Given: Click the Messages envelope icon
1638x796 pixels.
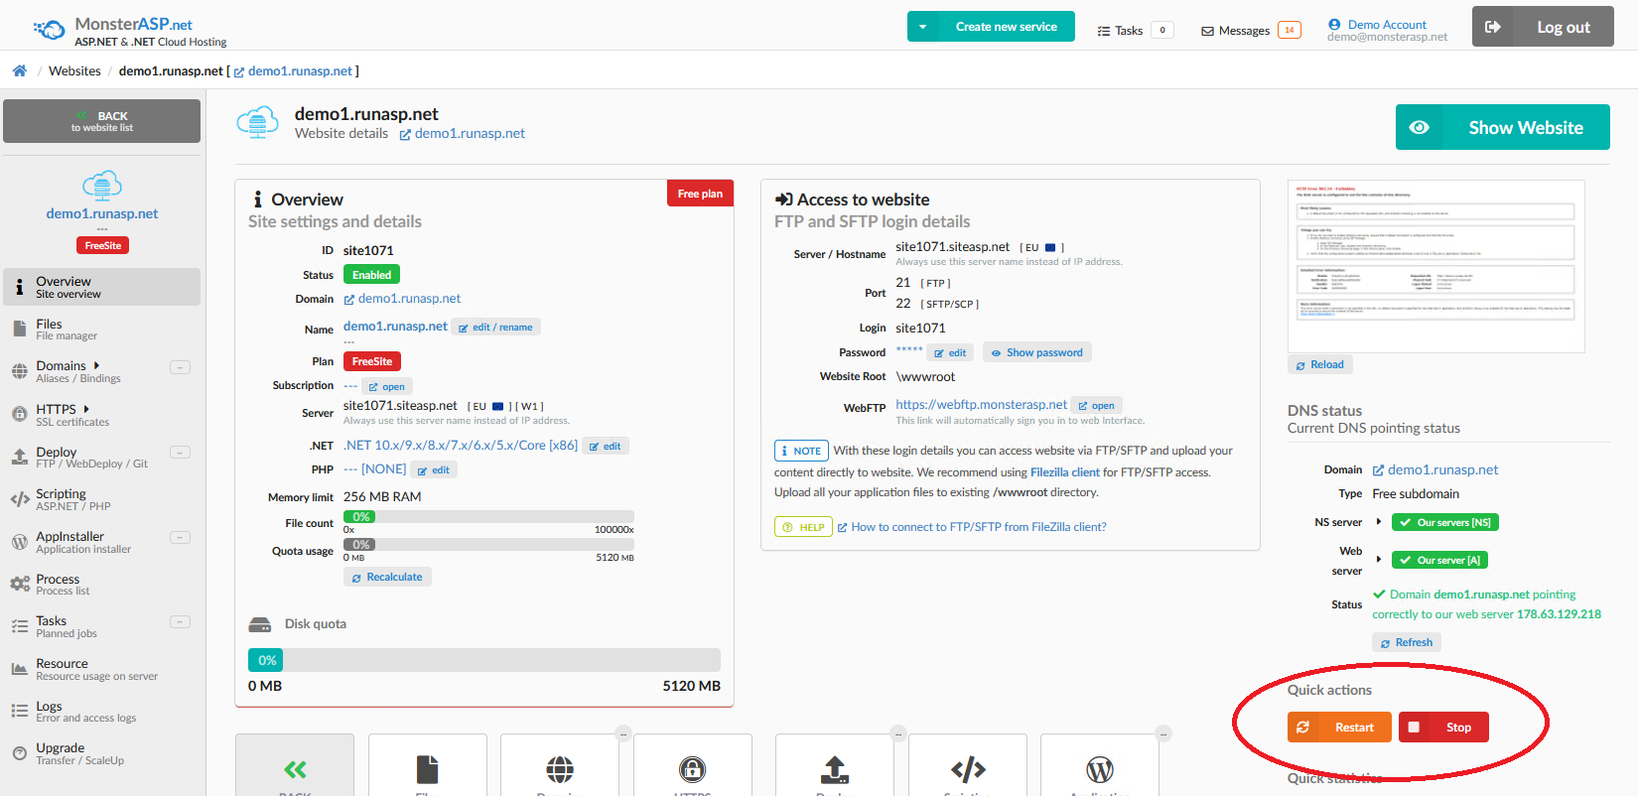Looking at the screenshot, I should [1207, 31].
